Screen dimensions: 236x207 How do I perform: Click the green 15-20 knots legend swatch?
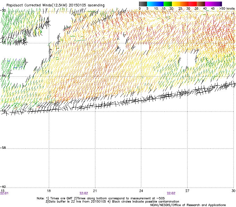pos(168,4)
